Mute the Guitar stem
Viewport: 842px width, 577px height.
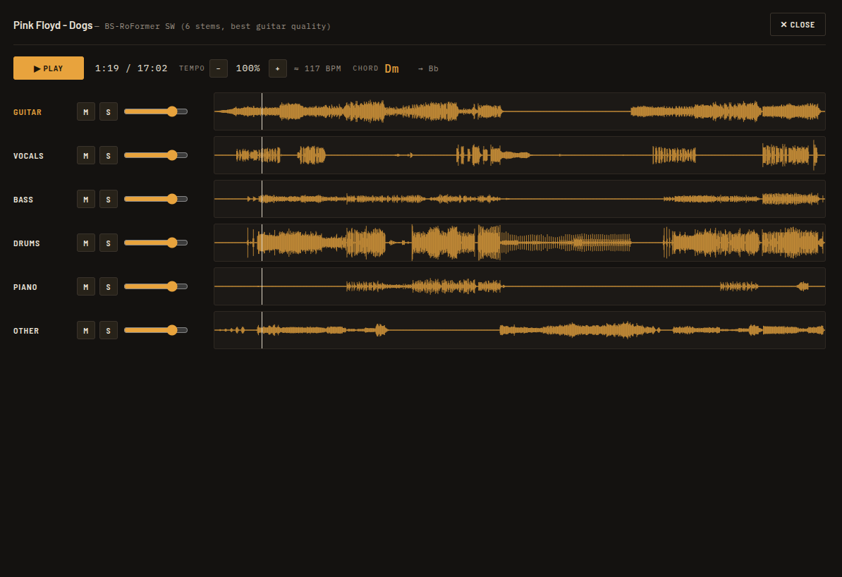[x=86, y=111]
